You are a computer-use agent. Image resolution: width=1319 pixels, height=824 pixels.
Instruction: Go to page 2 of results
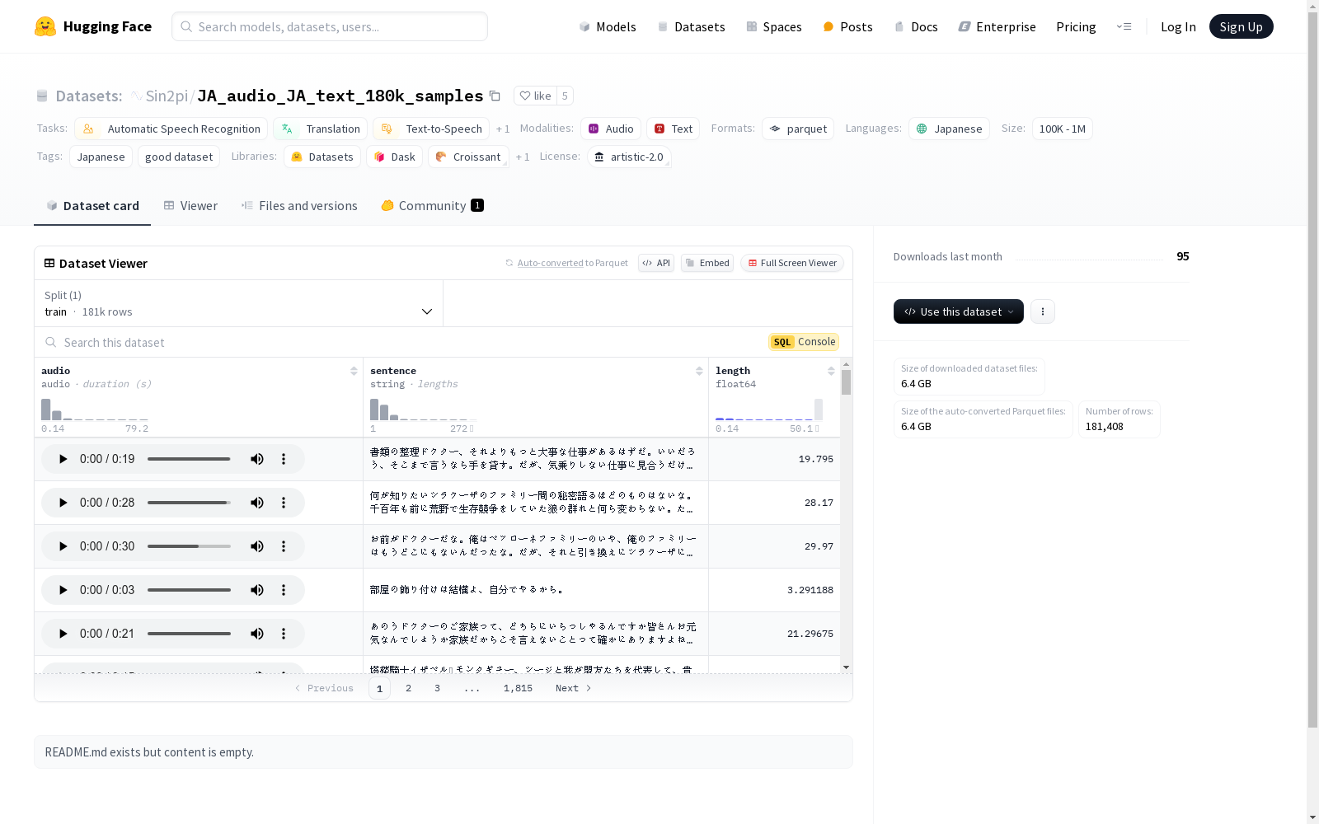click(x=408, y=688)
